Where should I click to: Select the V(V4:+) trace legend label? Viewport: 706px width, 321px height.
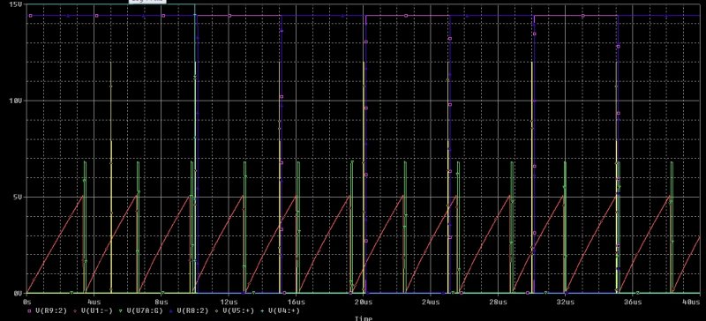[x=283, y=310]
